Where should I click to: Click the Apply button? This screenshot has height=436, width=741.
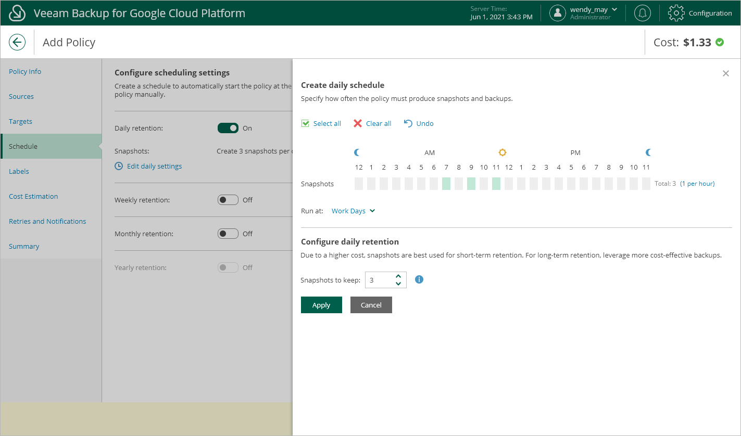point(321,305)
